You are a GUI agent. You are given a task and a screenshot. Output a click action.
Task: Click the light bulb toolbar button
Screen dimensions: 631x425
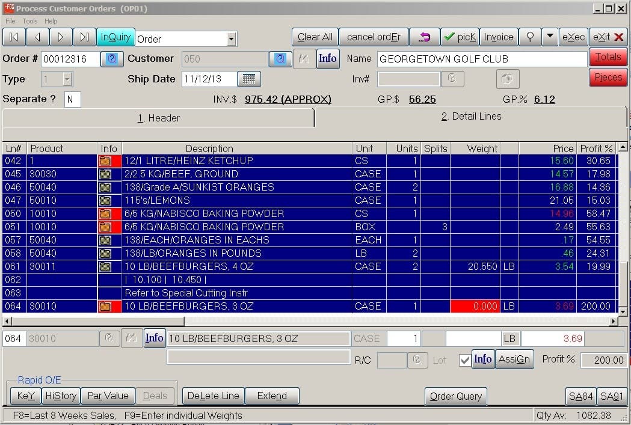point(530,37)
